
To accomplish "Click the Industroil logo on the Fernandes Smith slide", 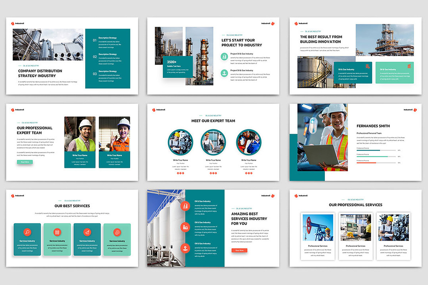I will (410, 110).
